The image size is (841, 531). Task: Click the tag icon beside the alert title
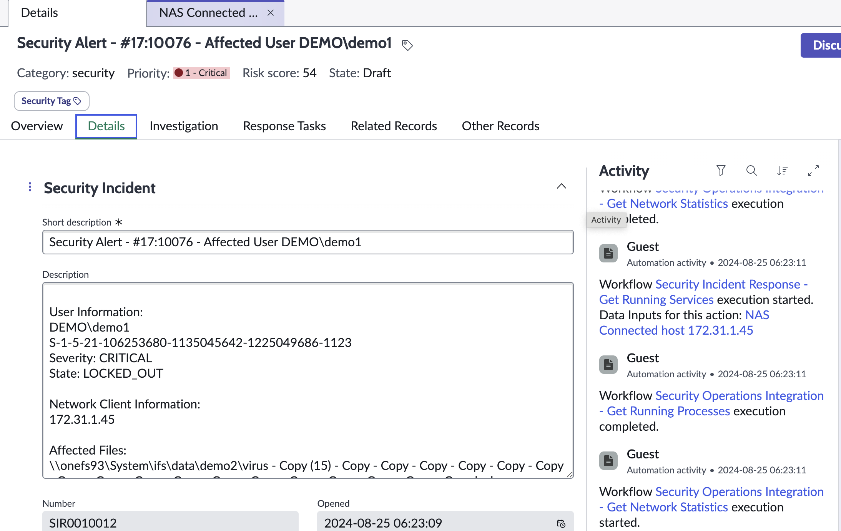(x=407, y=45)
